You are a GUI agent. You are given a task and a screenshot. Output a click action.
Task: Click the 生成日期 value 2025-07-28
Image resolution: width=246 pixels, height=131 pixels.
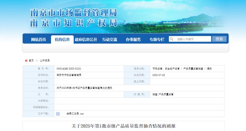pos(159,75)
